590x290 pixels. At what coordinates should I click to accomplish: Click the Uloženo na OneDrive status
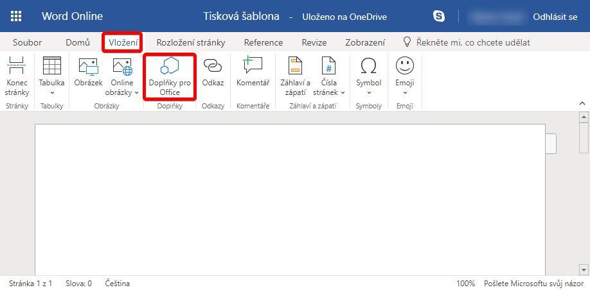click(x=344, y=17)
